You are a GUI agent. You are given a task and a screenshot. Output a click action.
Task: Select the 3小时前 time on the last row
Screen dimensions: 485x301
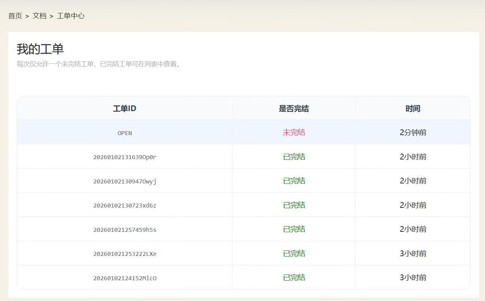point(413,277)
